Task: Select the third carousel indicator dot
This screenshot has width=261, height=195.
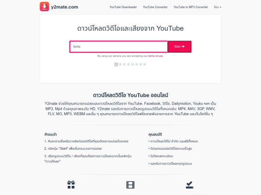Action: pos(124,65)
